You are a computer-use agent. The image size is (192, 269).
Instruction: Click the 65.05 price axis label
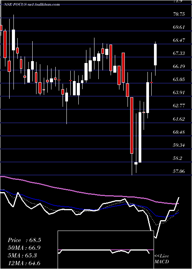pyautogui.click(x=179, y=80)
